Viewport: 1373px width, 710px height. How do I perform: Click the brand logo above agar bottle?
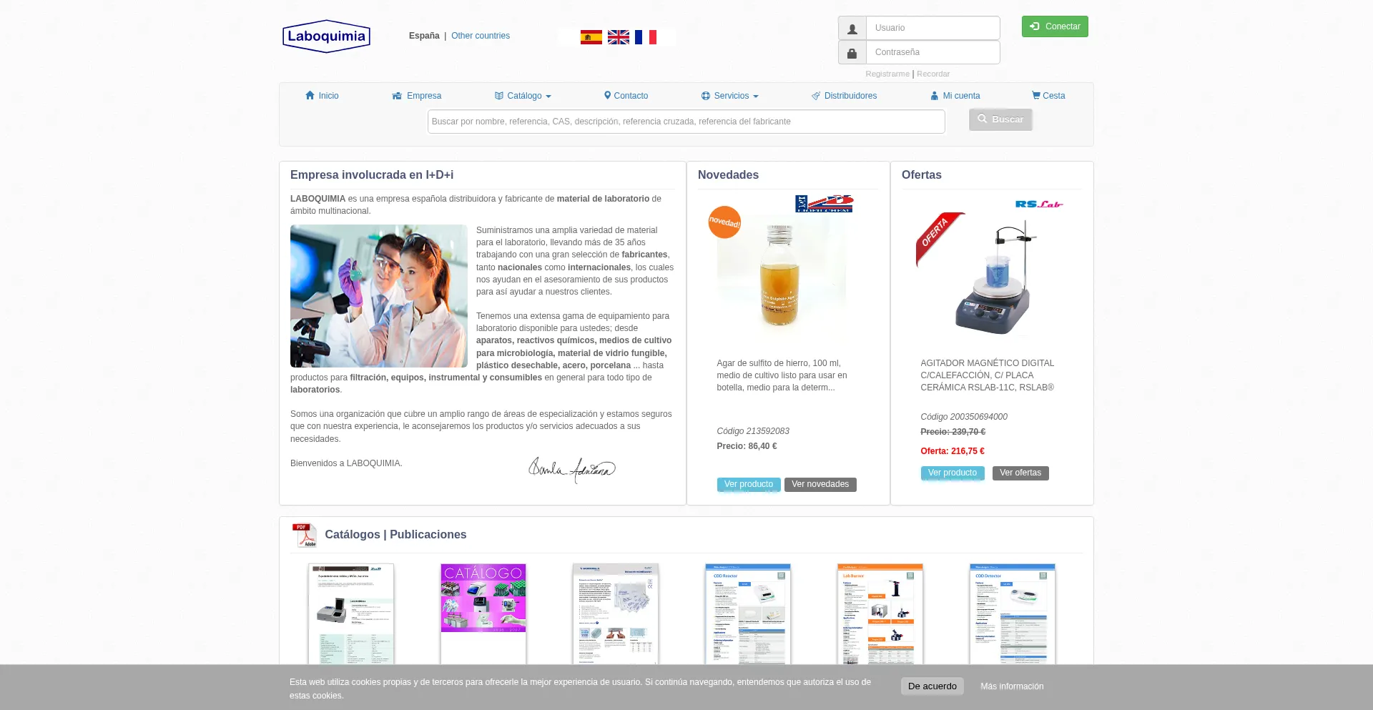click(824, 204)
